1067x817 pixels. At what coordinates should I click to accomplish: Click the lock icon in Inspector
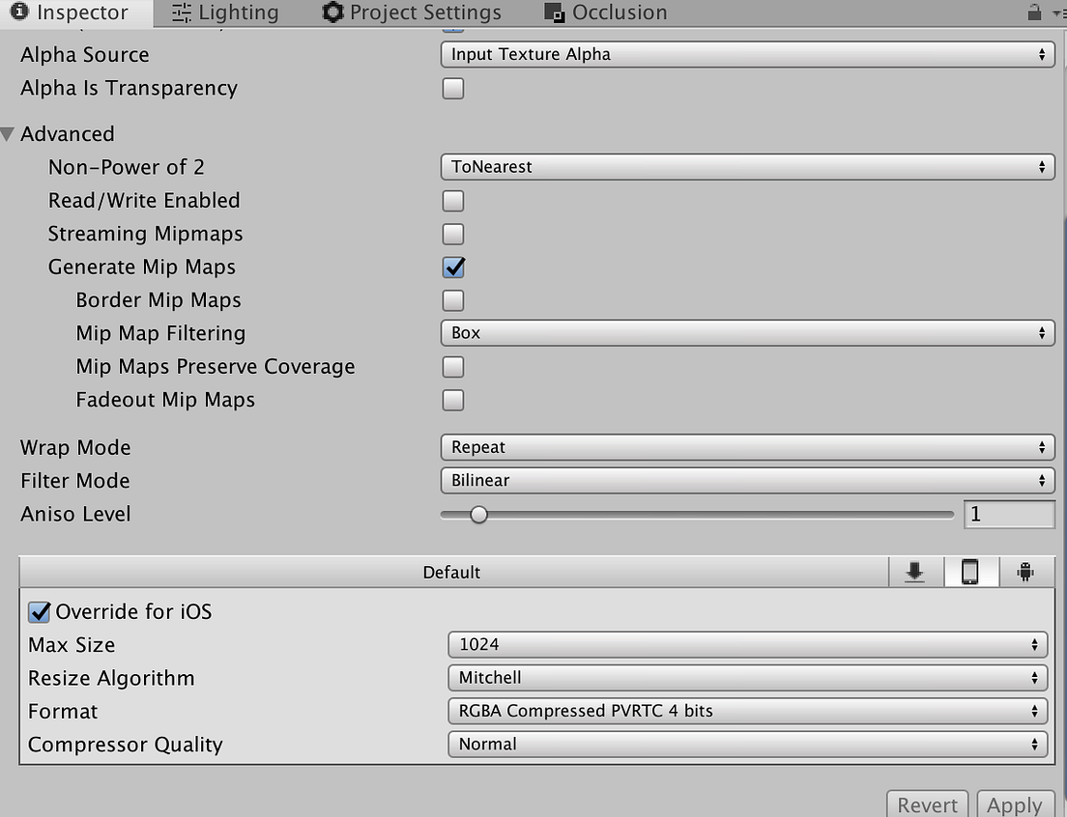click(x=1033, y=12)
